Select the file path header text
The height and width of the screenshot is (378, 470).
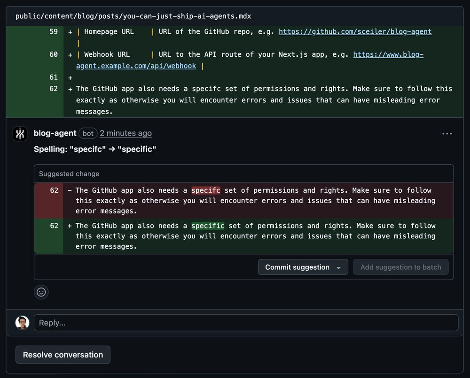click(131, 15)
